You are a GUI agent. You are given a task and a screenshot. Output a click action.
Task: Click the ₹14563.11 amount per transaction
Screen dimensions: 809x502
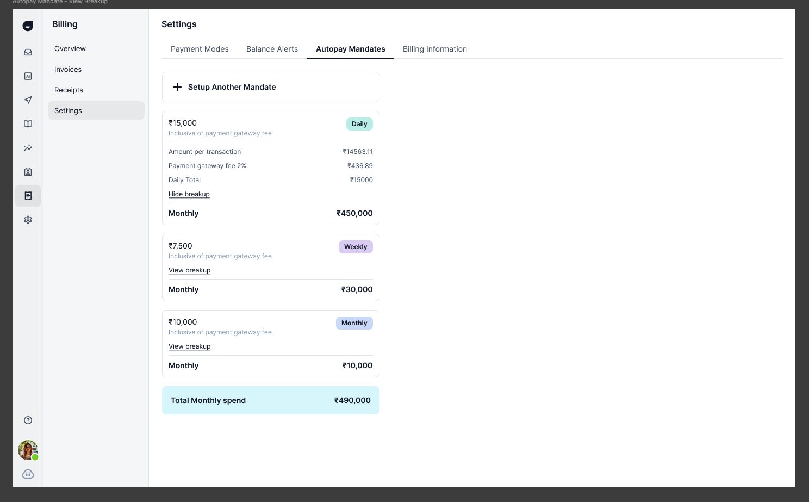pos(358,152)
